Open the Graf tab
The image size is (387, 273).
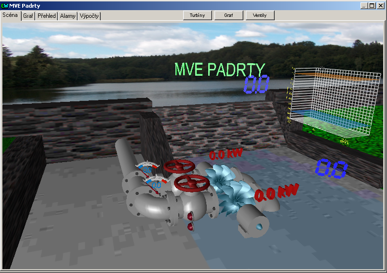[28, 16]
